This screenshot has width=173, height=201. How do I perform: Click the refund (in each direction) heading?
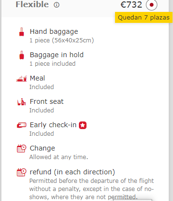point(72,172)
